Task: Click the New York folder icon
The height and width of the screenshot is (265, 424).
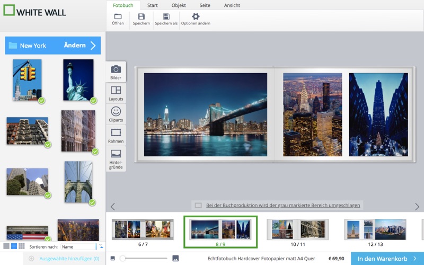Action: point(13,46)
